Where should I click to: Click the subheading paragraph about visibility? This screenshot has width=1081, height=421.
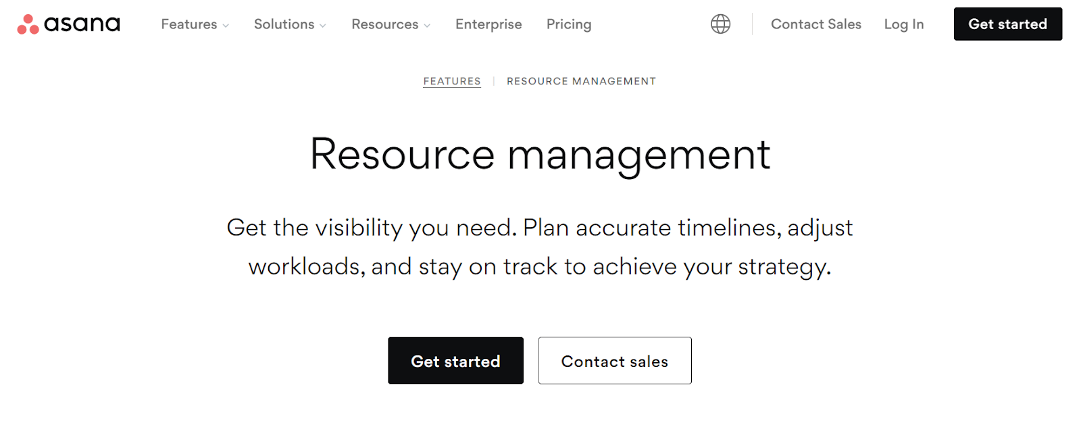click(x=540, y=247)
